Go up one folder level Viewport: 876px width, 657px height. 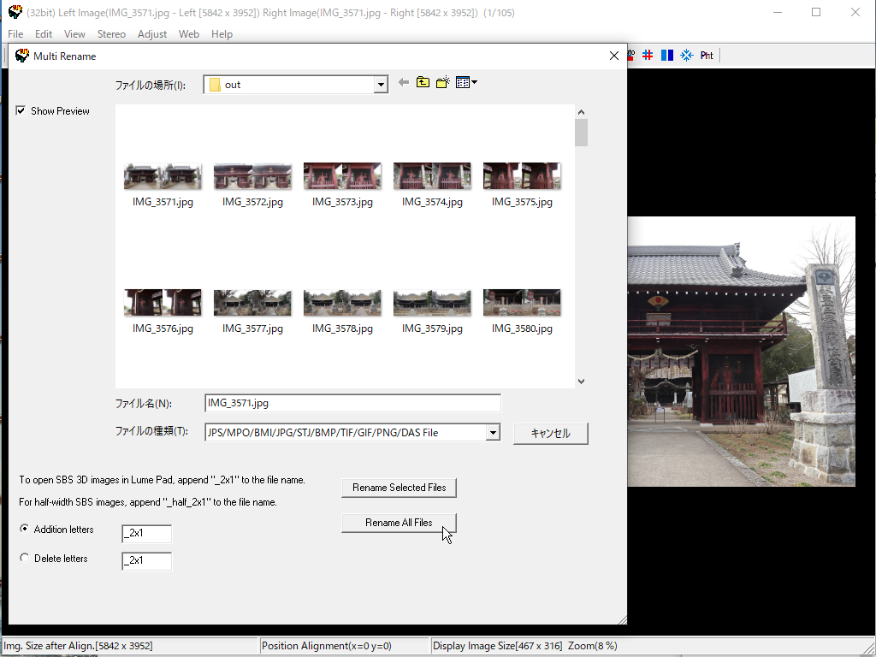423,83
